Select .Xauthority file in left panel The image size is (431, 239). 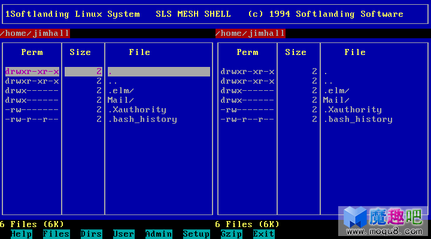click(137, 110)
